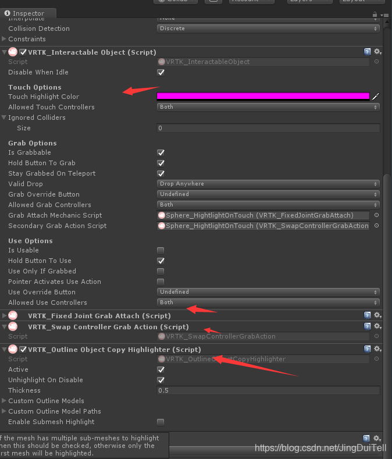
Task: Toggle Unhighlight On Disable
Action: coord(161,380)
